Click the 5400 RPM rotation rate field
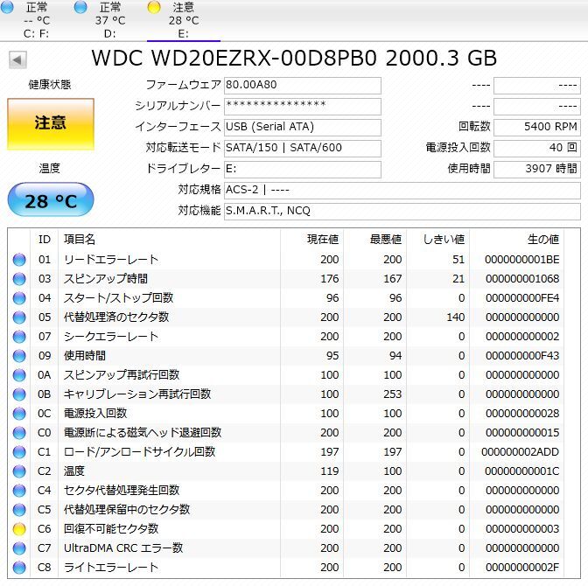588x586 pixels. click(x=537, y=128)
